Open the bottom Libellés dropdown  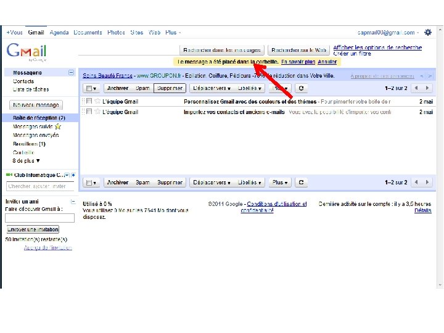[250, 183]
